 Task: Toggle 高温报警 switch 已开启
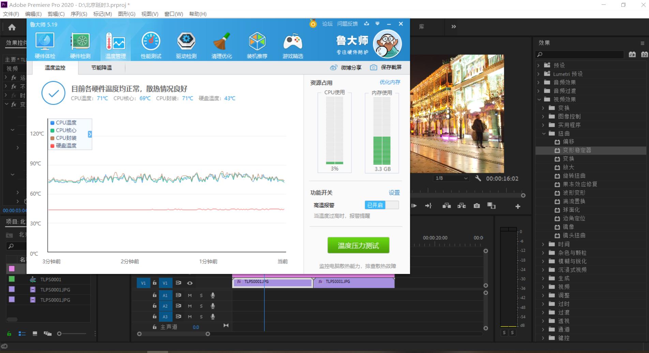tap(382, 205)
